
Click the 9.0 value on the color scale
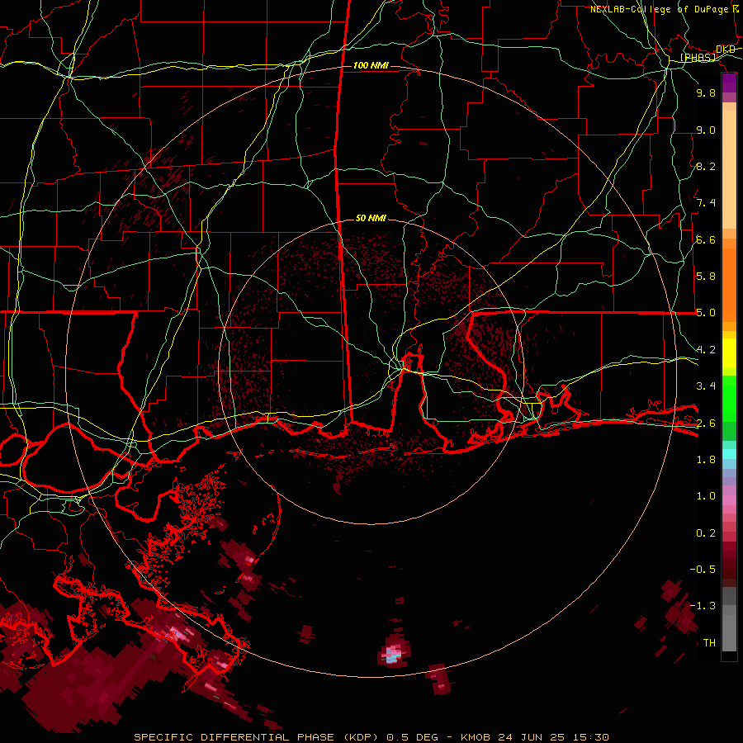pyautogui.click(x=706, y=130)
